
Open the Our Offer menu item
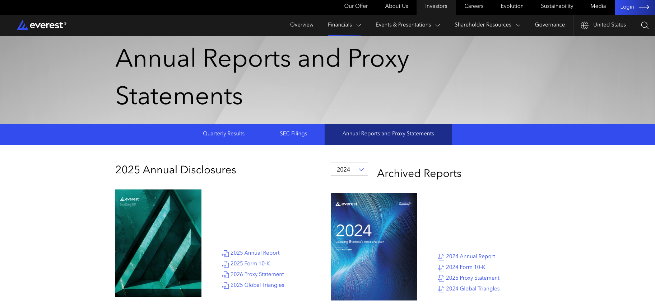coord(356,6)
